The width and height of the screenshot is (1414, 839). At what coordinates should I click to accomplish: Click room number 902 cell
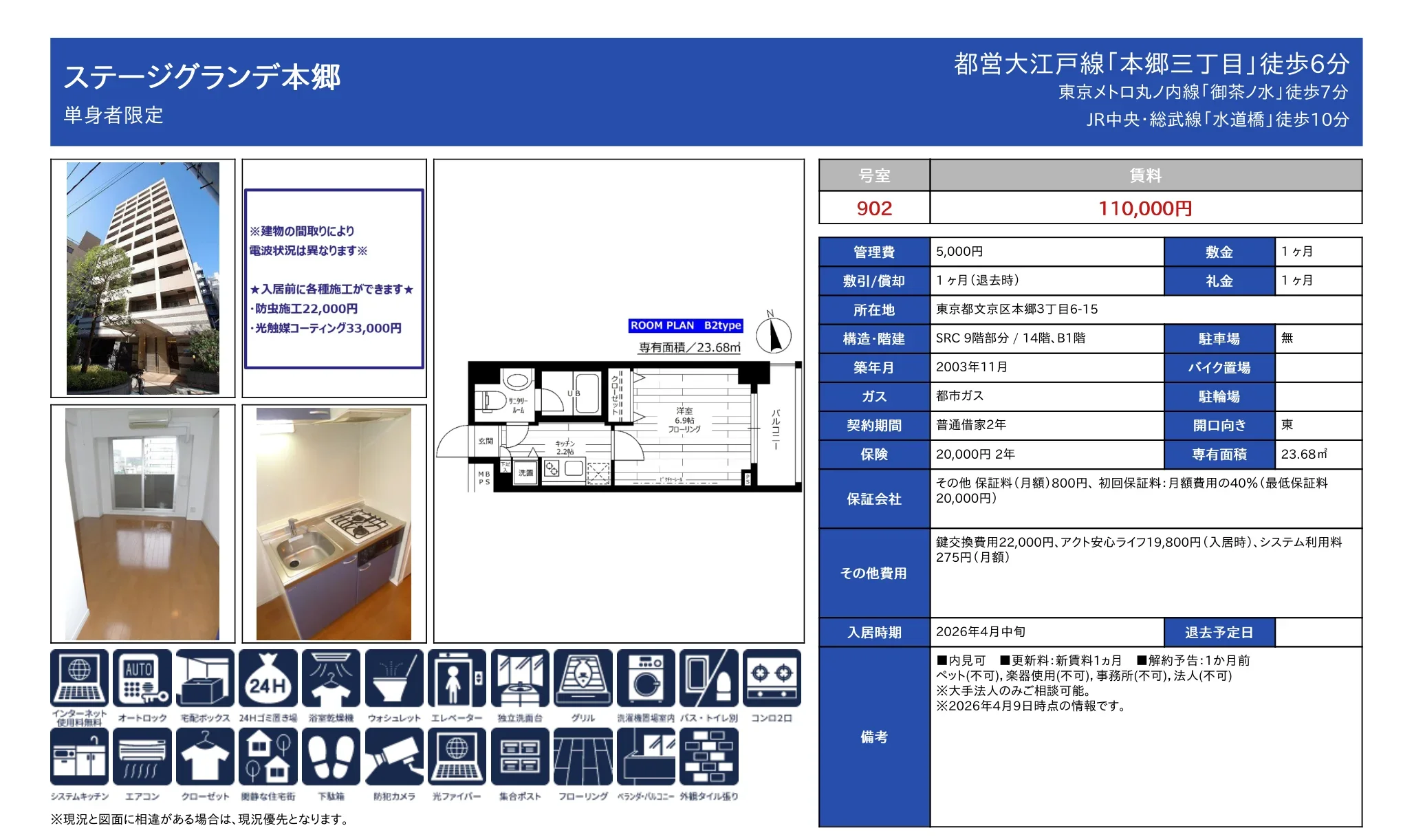pyautogui.click(x=874, y=208)
